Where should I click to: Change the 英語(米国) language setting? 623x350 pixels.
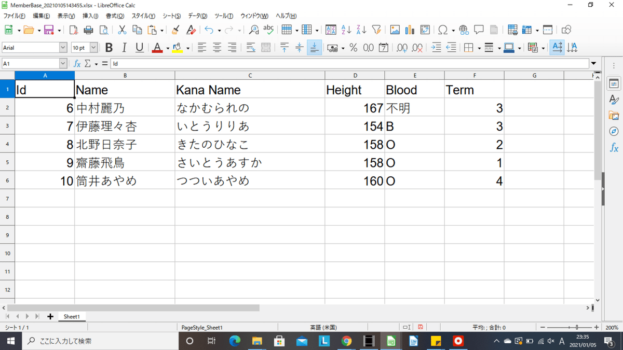pyautogui.click(x=324, y=327)
